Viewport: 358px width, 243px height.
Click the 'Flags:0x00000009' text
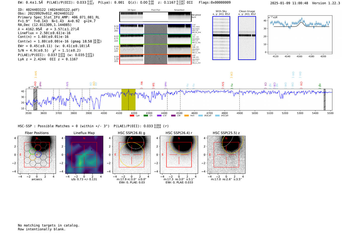tap(215, 3)
